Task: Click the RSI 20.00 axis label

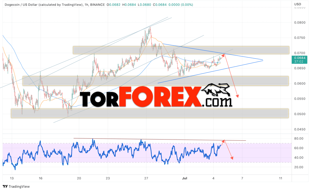Action: tap(299, 167)
